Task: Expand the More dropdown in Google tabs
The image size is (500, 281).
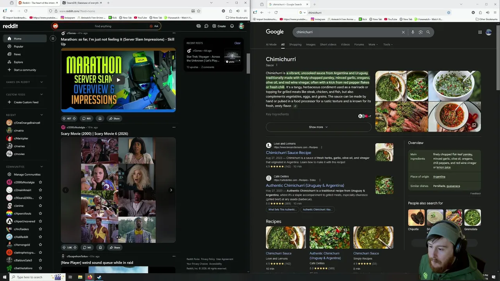Action: 373,44
